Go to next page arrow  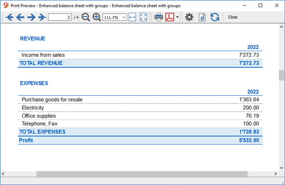click(x=31, y=17)
